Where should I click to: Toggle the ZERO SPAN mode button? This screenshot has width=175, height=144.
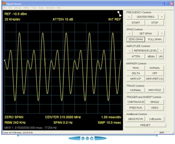pyautogui.click(x=136, y=39)
